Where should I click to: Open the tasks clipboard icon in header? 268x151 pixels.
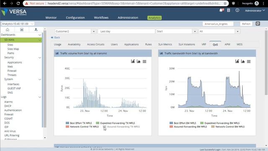pos(229,10)
